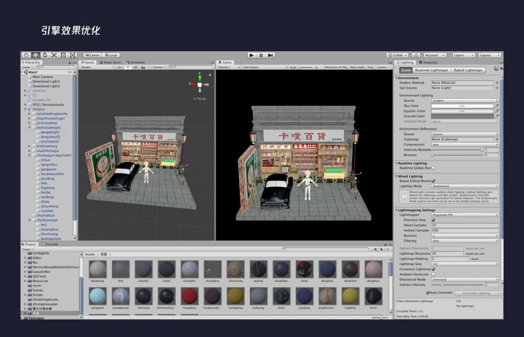524x337 pixels.
Task: Toggle Baked Global Illumination checkbox
Action: [x=433, y=181]
